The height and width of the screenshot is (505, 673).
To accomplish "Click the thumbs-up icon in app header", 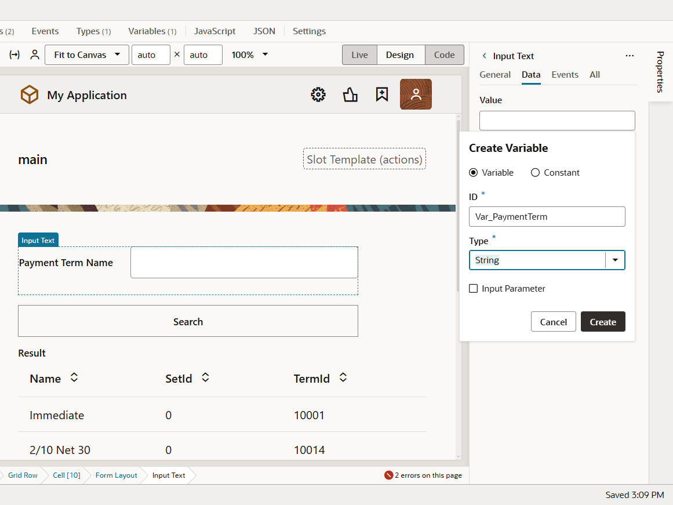I will (350, 95).
